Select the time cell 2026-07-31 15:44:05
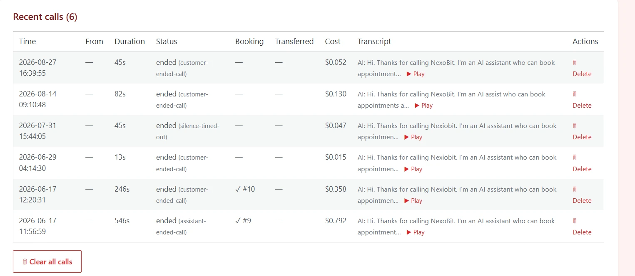Image resolution: width=635 pixels, height=276 pixels. 38,131
